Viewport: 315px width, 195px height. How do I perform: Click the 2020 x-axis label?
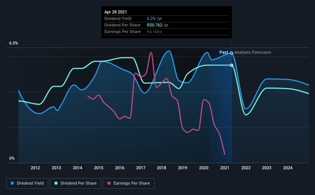tap(204, 168)
